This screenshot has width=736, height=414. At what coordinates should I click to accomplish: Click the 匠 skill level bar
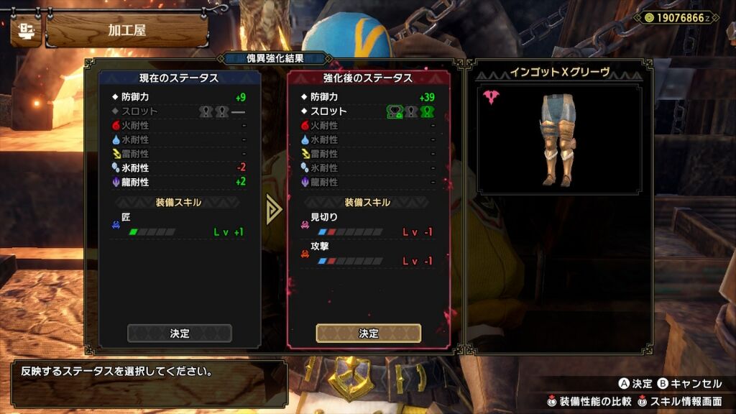[x=152, y=232]
